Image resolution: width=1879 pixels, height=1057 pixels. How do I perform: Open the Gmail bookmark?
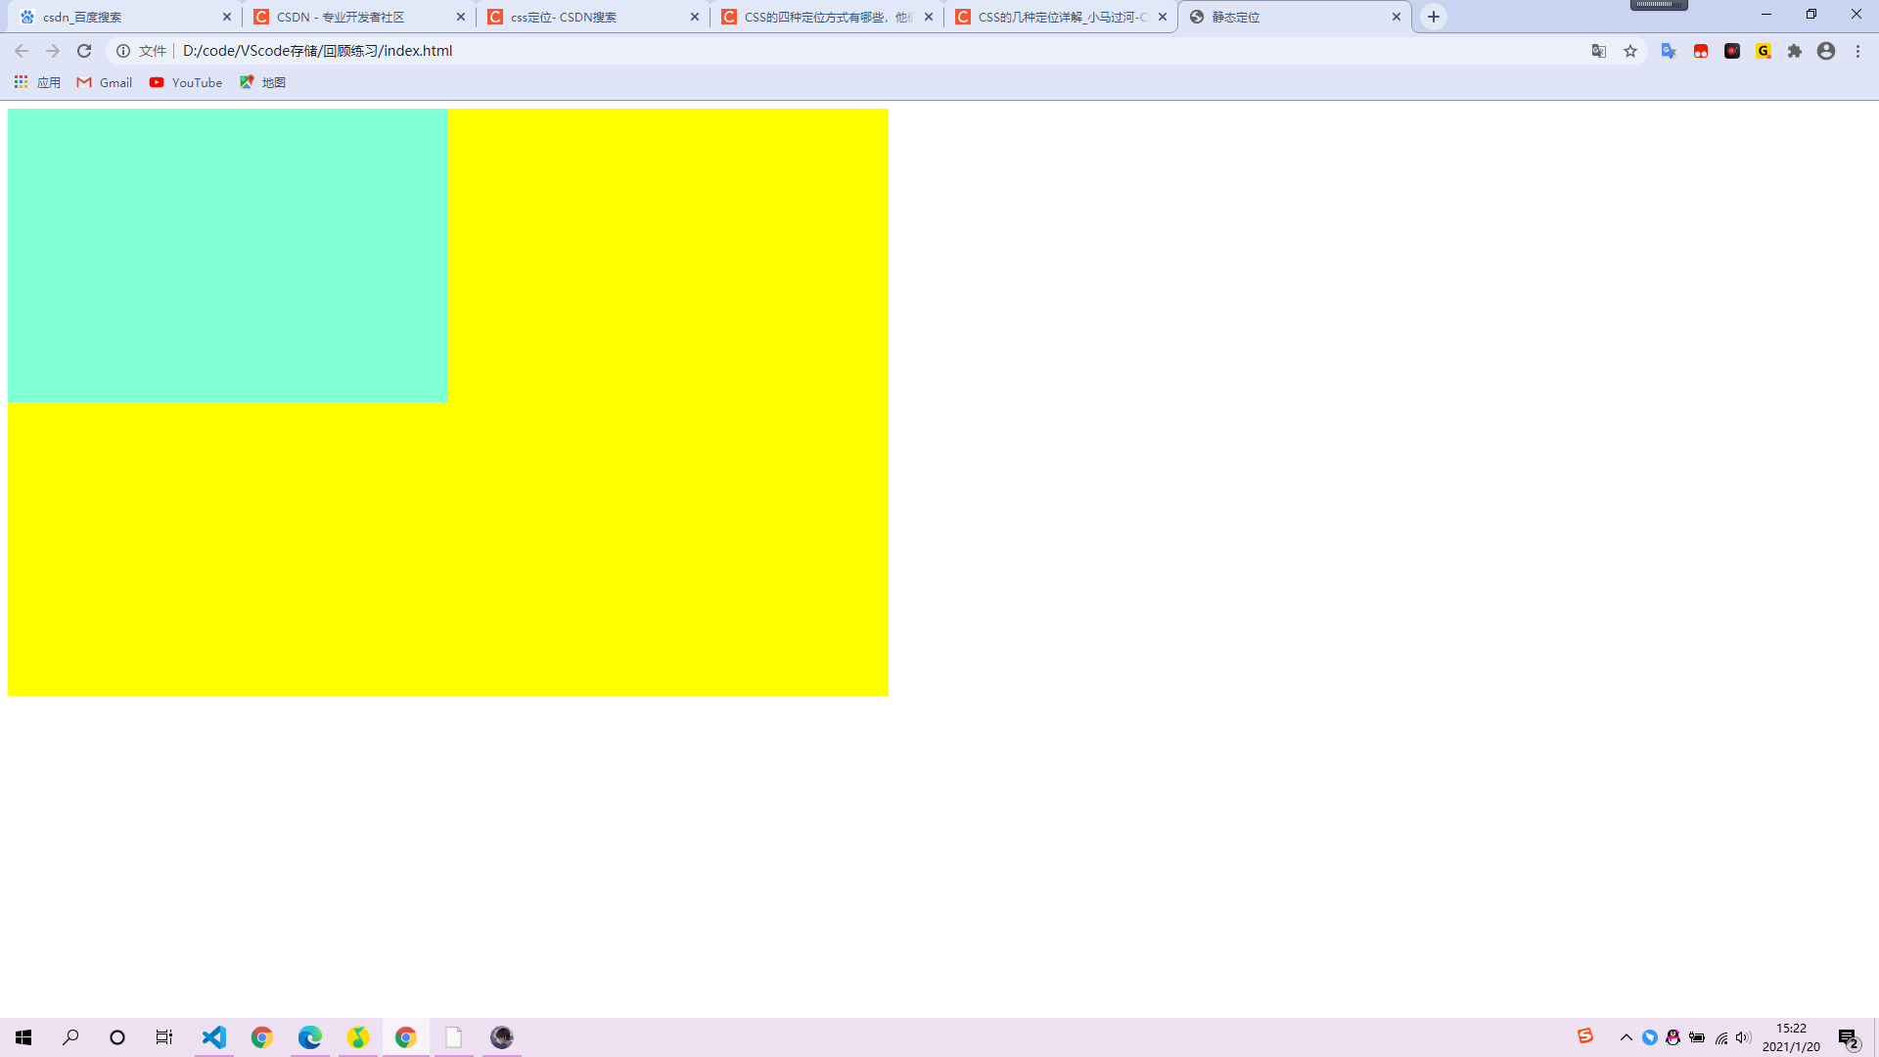click(105, 82)
